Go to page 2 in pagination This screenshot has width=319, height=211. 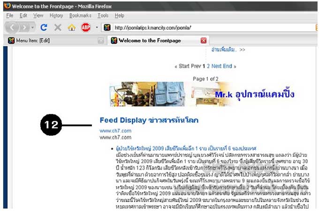pyautogui.click(x=208, y=66)
